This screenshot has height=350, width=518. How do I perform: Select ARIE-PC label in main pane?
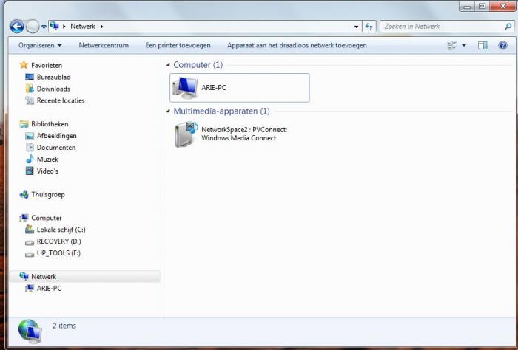(x=214, y=88)
